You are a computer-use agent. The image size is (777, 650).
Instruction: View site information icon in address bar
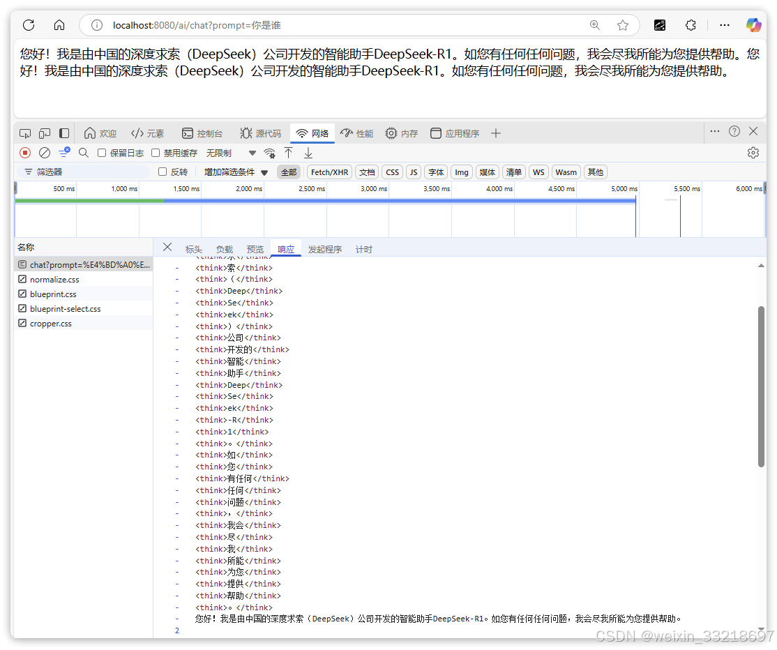[97, 25]
